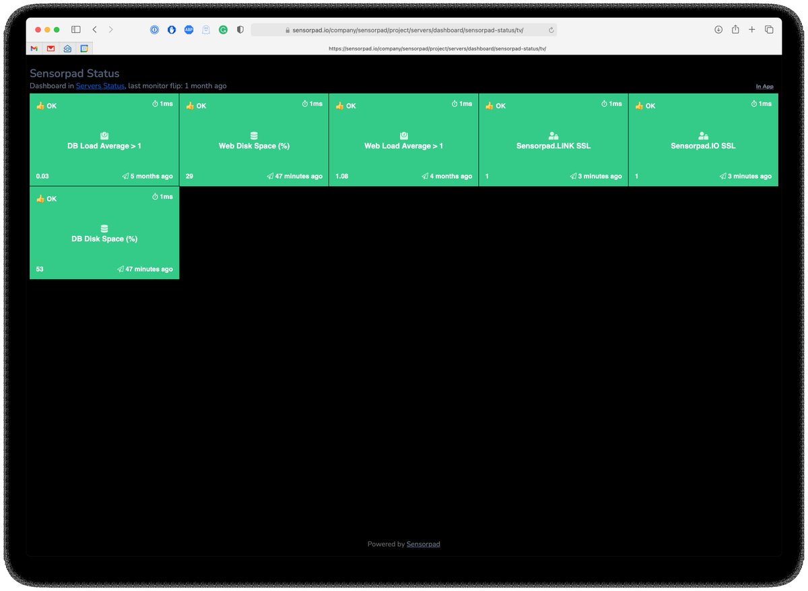This screenshot has width=808, height=591.
Task: Click the value 0.03 on DB Load Average card
Action: pyautogui.click(x=42, y=176)
